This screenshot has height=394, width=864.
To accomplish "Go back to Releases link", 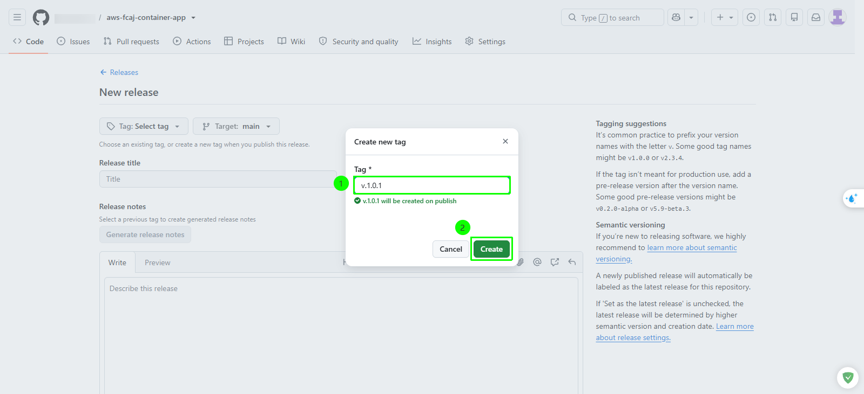I will click(119, 72).
